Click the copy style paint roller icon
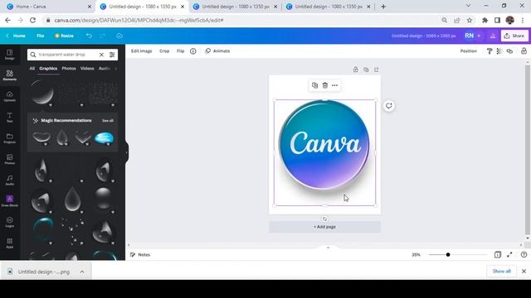Screen dimensions: 531x298 coord(490,51)
